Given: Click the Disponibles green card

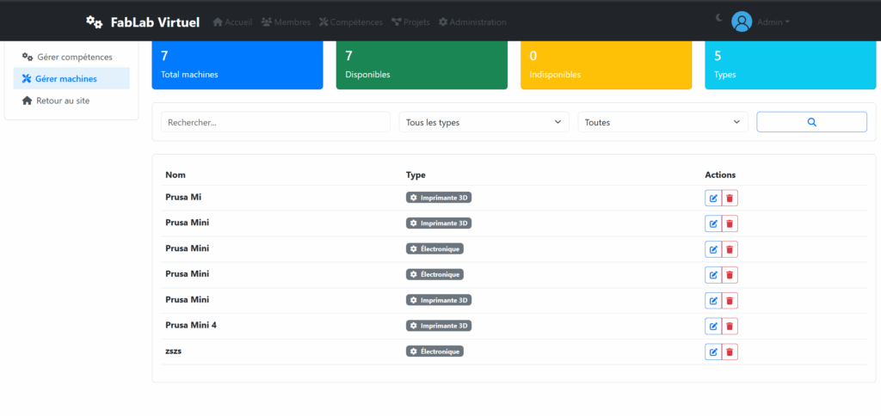Looking at the screenshot, I should pos(422,64).
